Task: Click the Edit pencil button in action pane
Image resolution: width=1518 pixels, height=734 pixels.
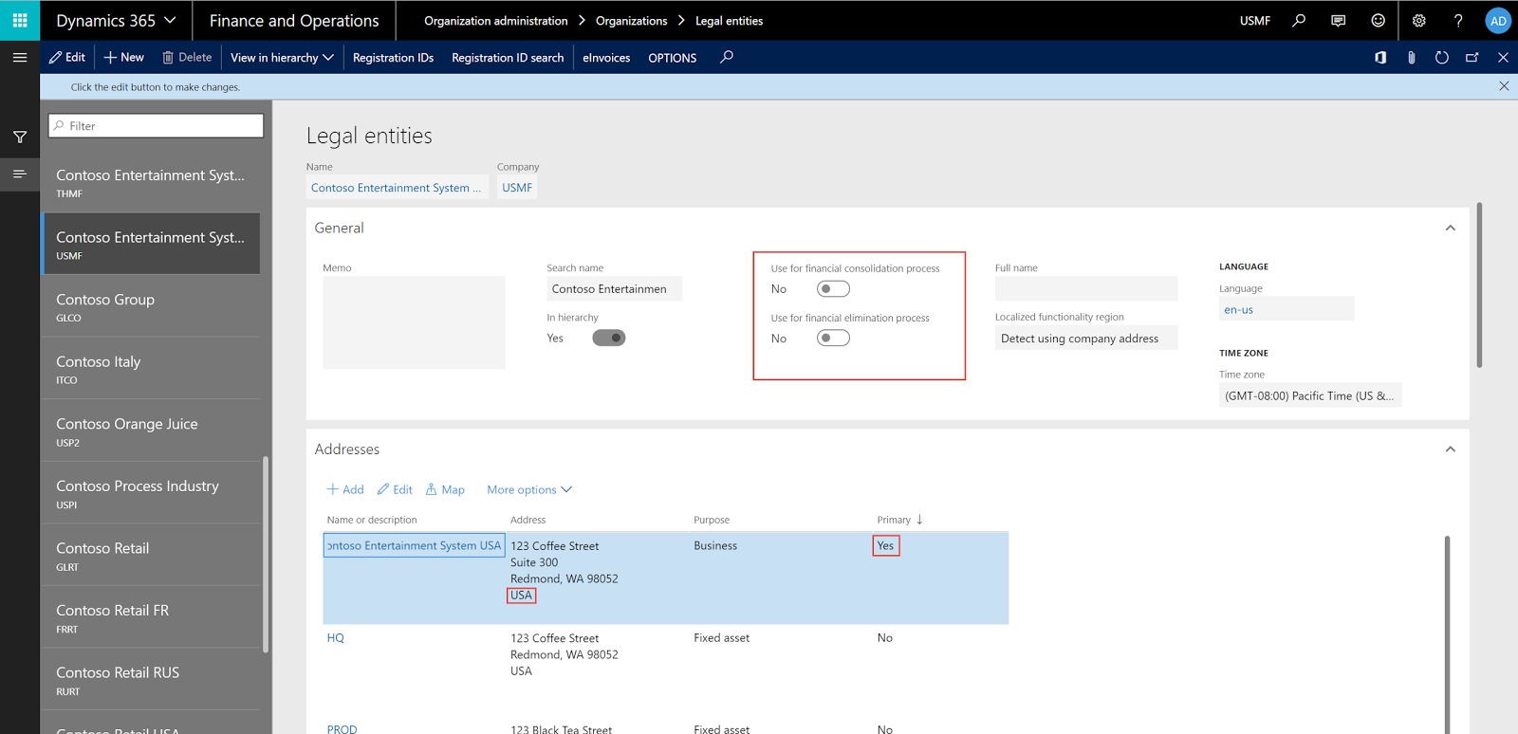Action: [67, 57]
